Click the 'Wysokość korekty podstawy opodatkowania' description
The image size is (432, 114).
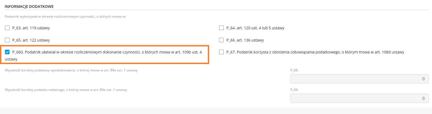[x=71, y=70]
